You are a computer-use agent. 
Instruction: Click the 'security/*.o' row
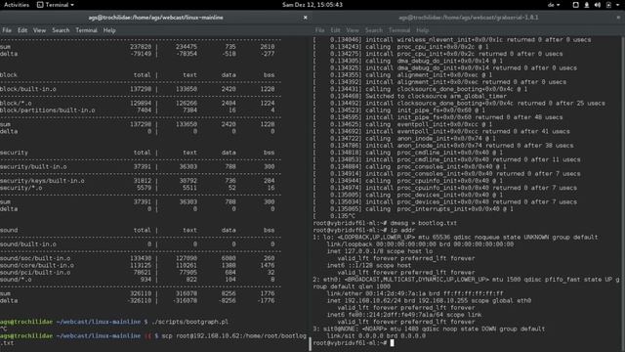click(x=138, y=188)
